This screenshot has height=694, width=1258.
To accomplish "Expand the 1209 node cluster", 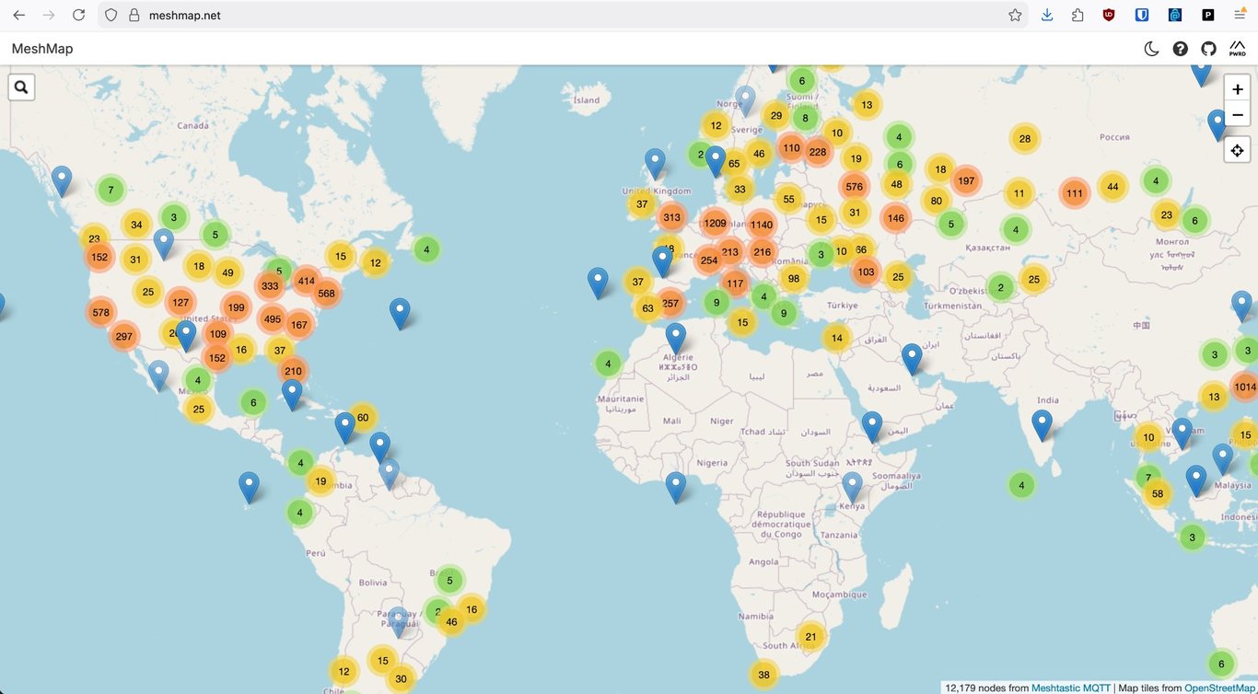I will point(715,223).
